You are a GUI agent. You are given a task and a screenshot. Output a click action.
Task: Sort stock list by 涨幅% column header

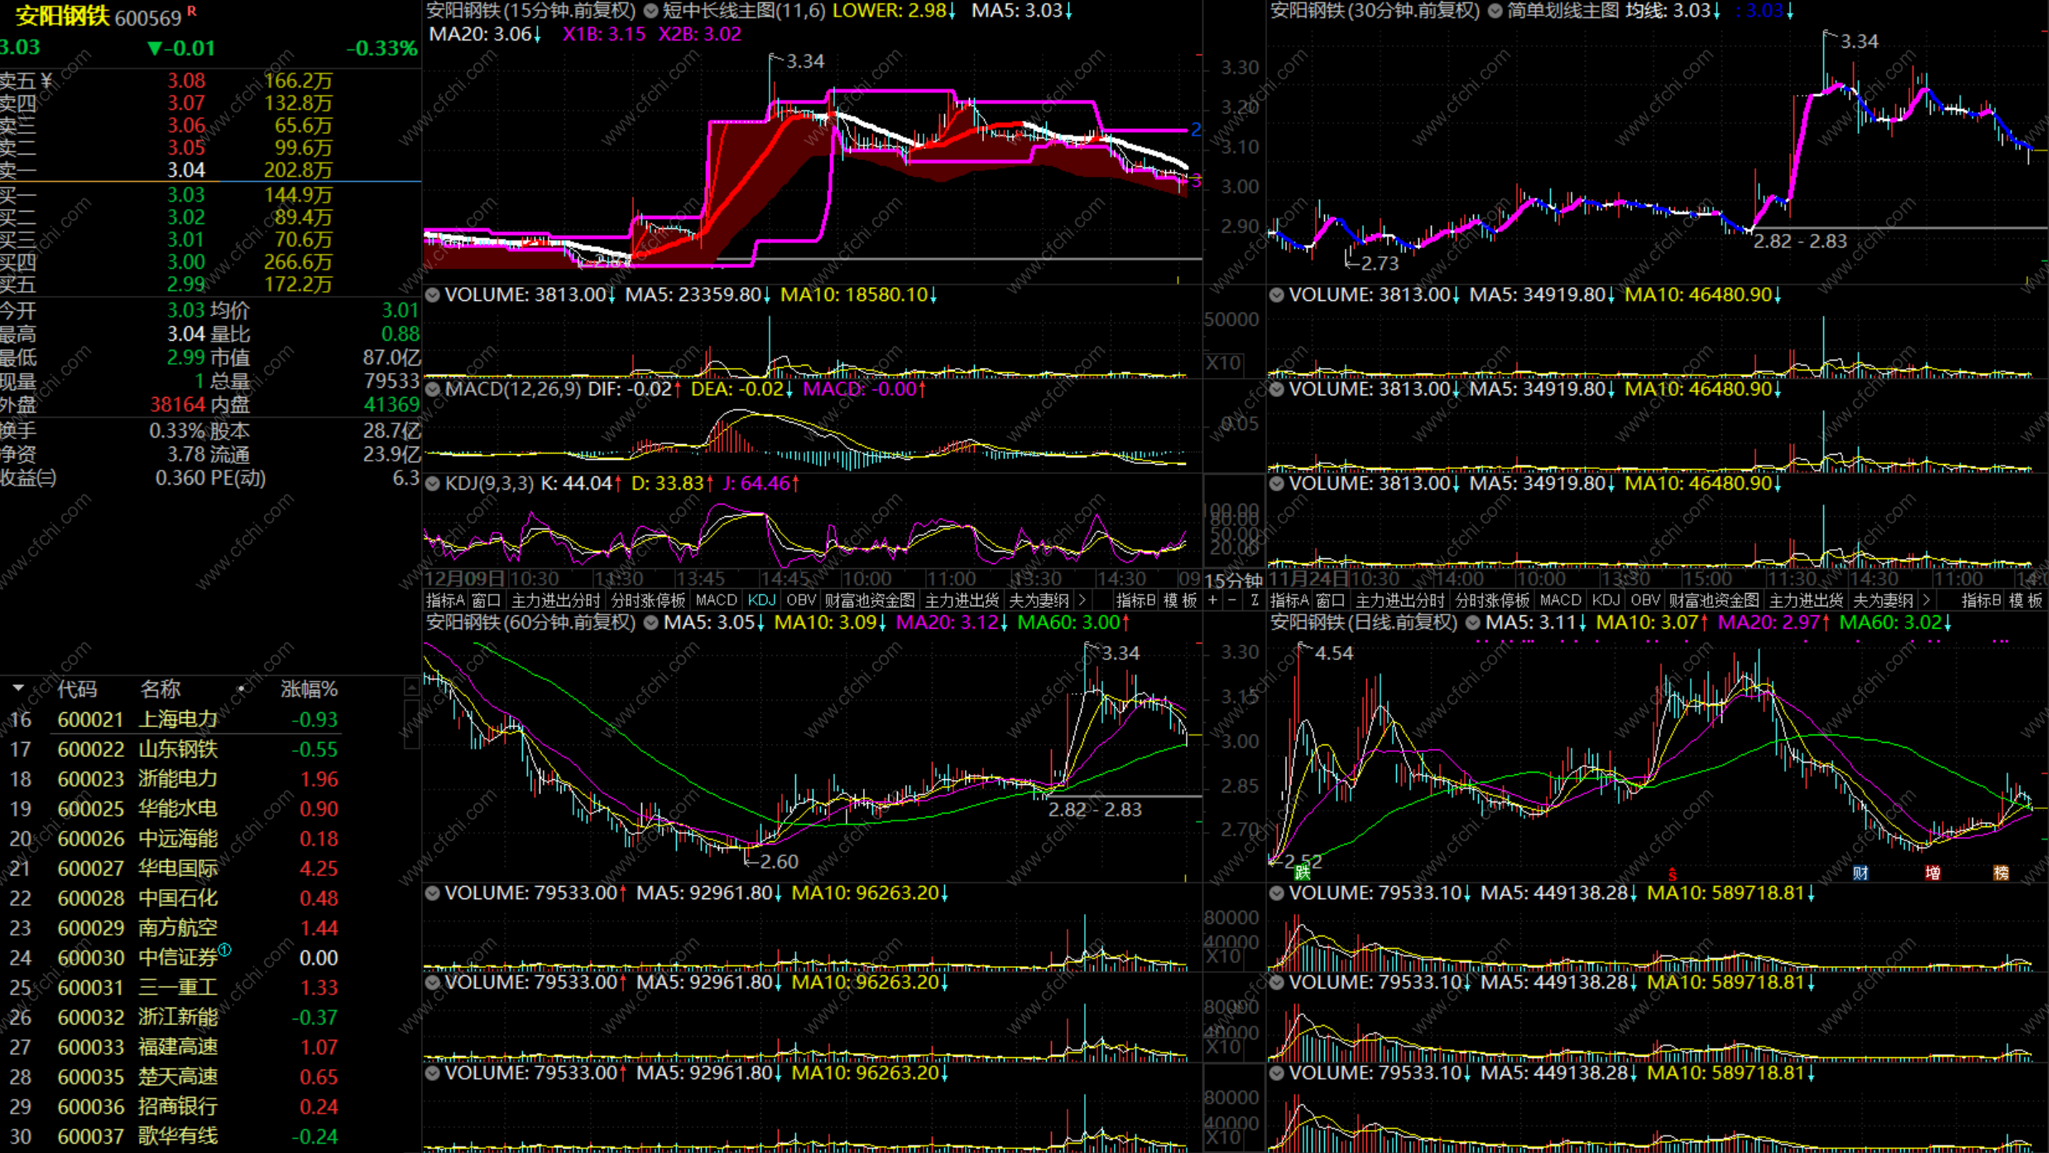pyautogui.click(x=309, y=689)
